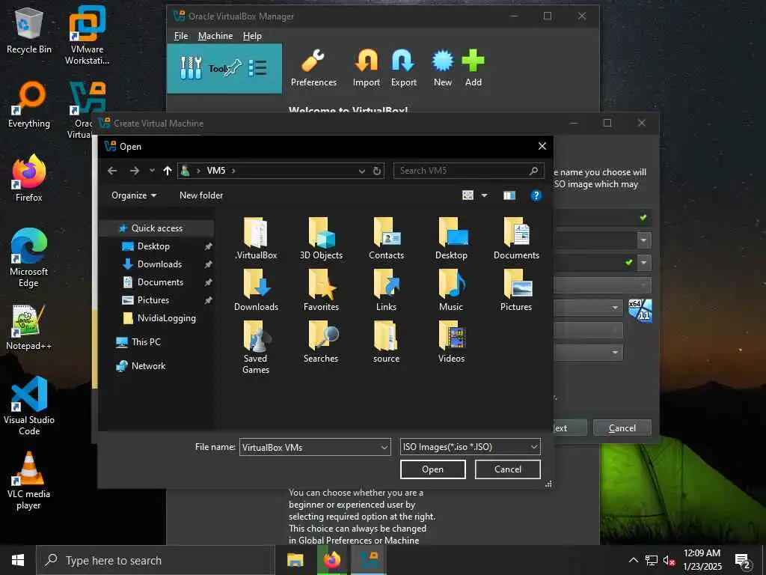The width and height of the screenshot is (766, 575).
Task: Click the taskbar search box
Action: 154,560
